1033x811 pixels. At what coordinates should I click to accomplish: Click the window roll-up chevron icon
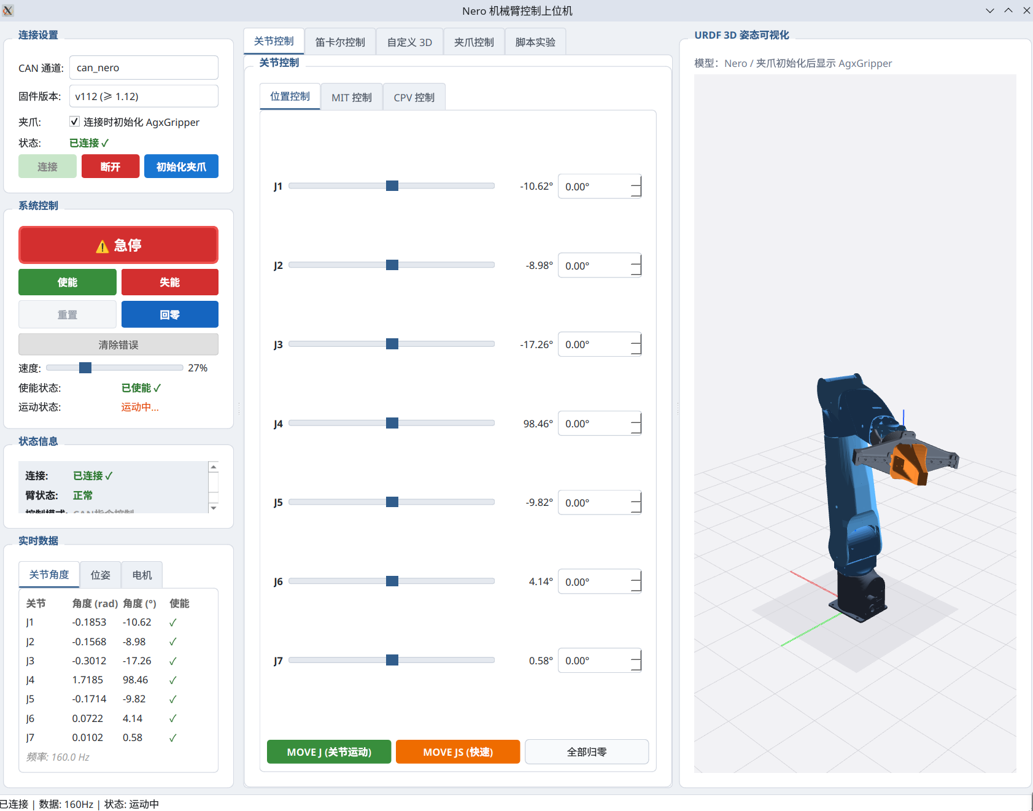pos(1008,10)
